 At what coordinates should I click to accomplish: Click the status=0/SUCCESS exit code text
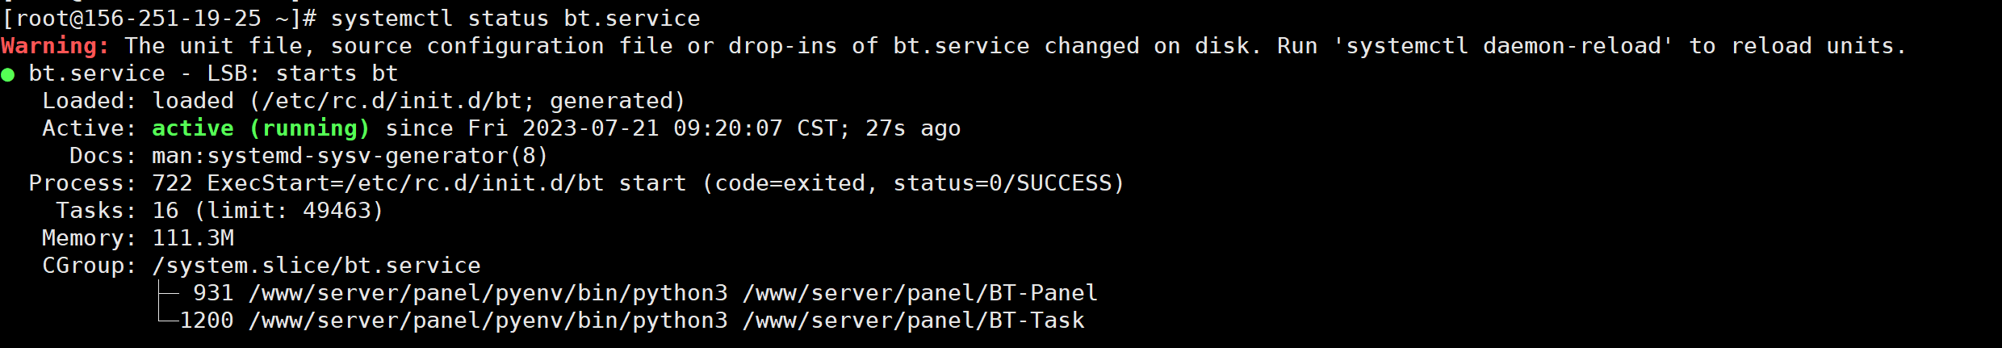(x=1002, y=183)
